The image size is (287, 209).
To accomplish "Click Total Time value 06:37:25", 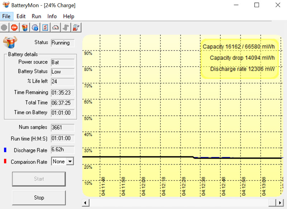I will click(x=62, y=103).
